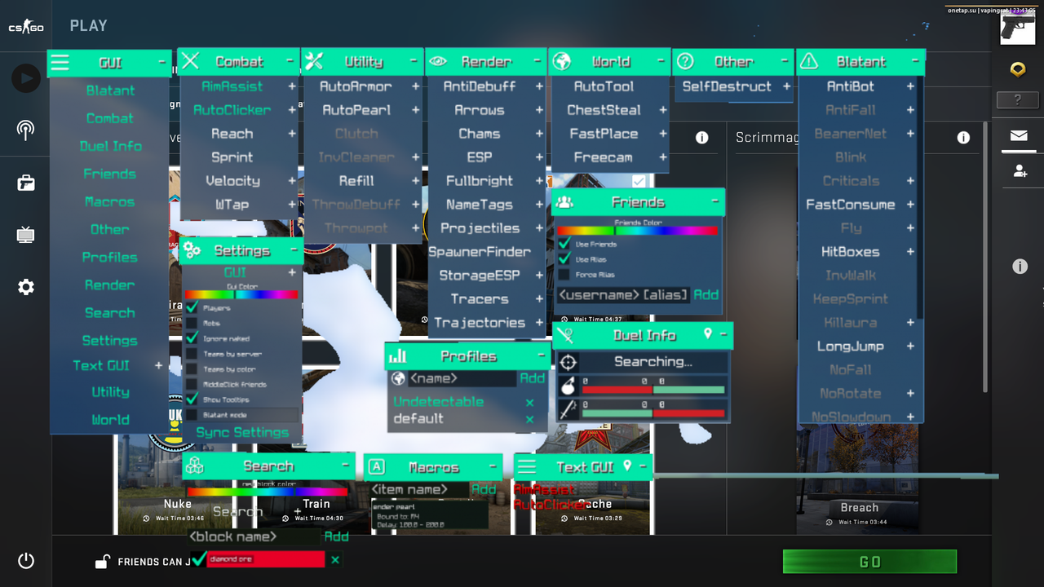Collapse the Render panel with minus
Screen dimensions: 1044x587
(537, 61)
